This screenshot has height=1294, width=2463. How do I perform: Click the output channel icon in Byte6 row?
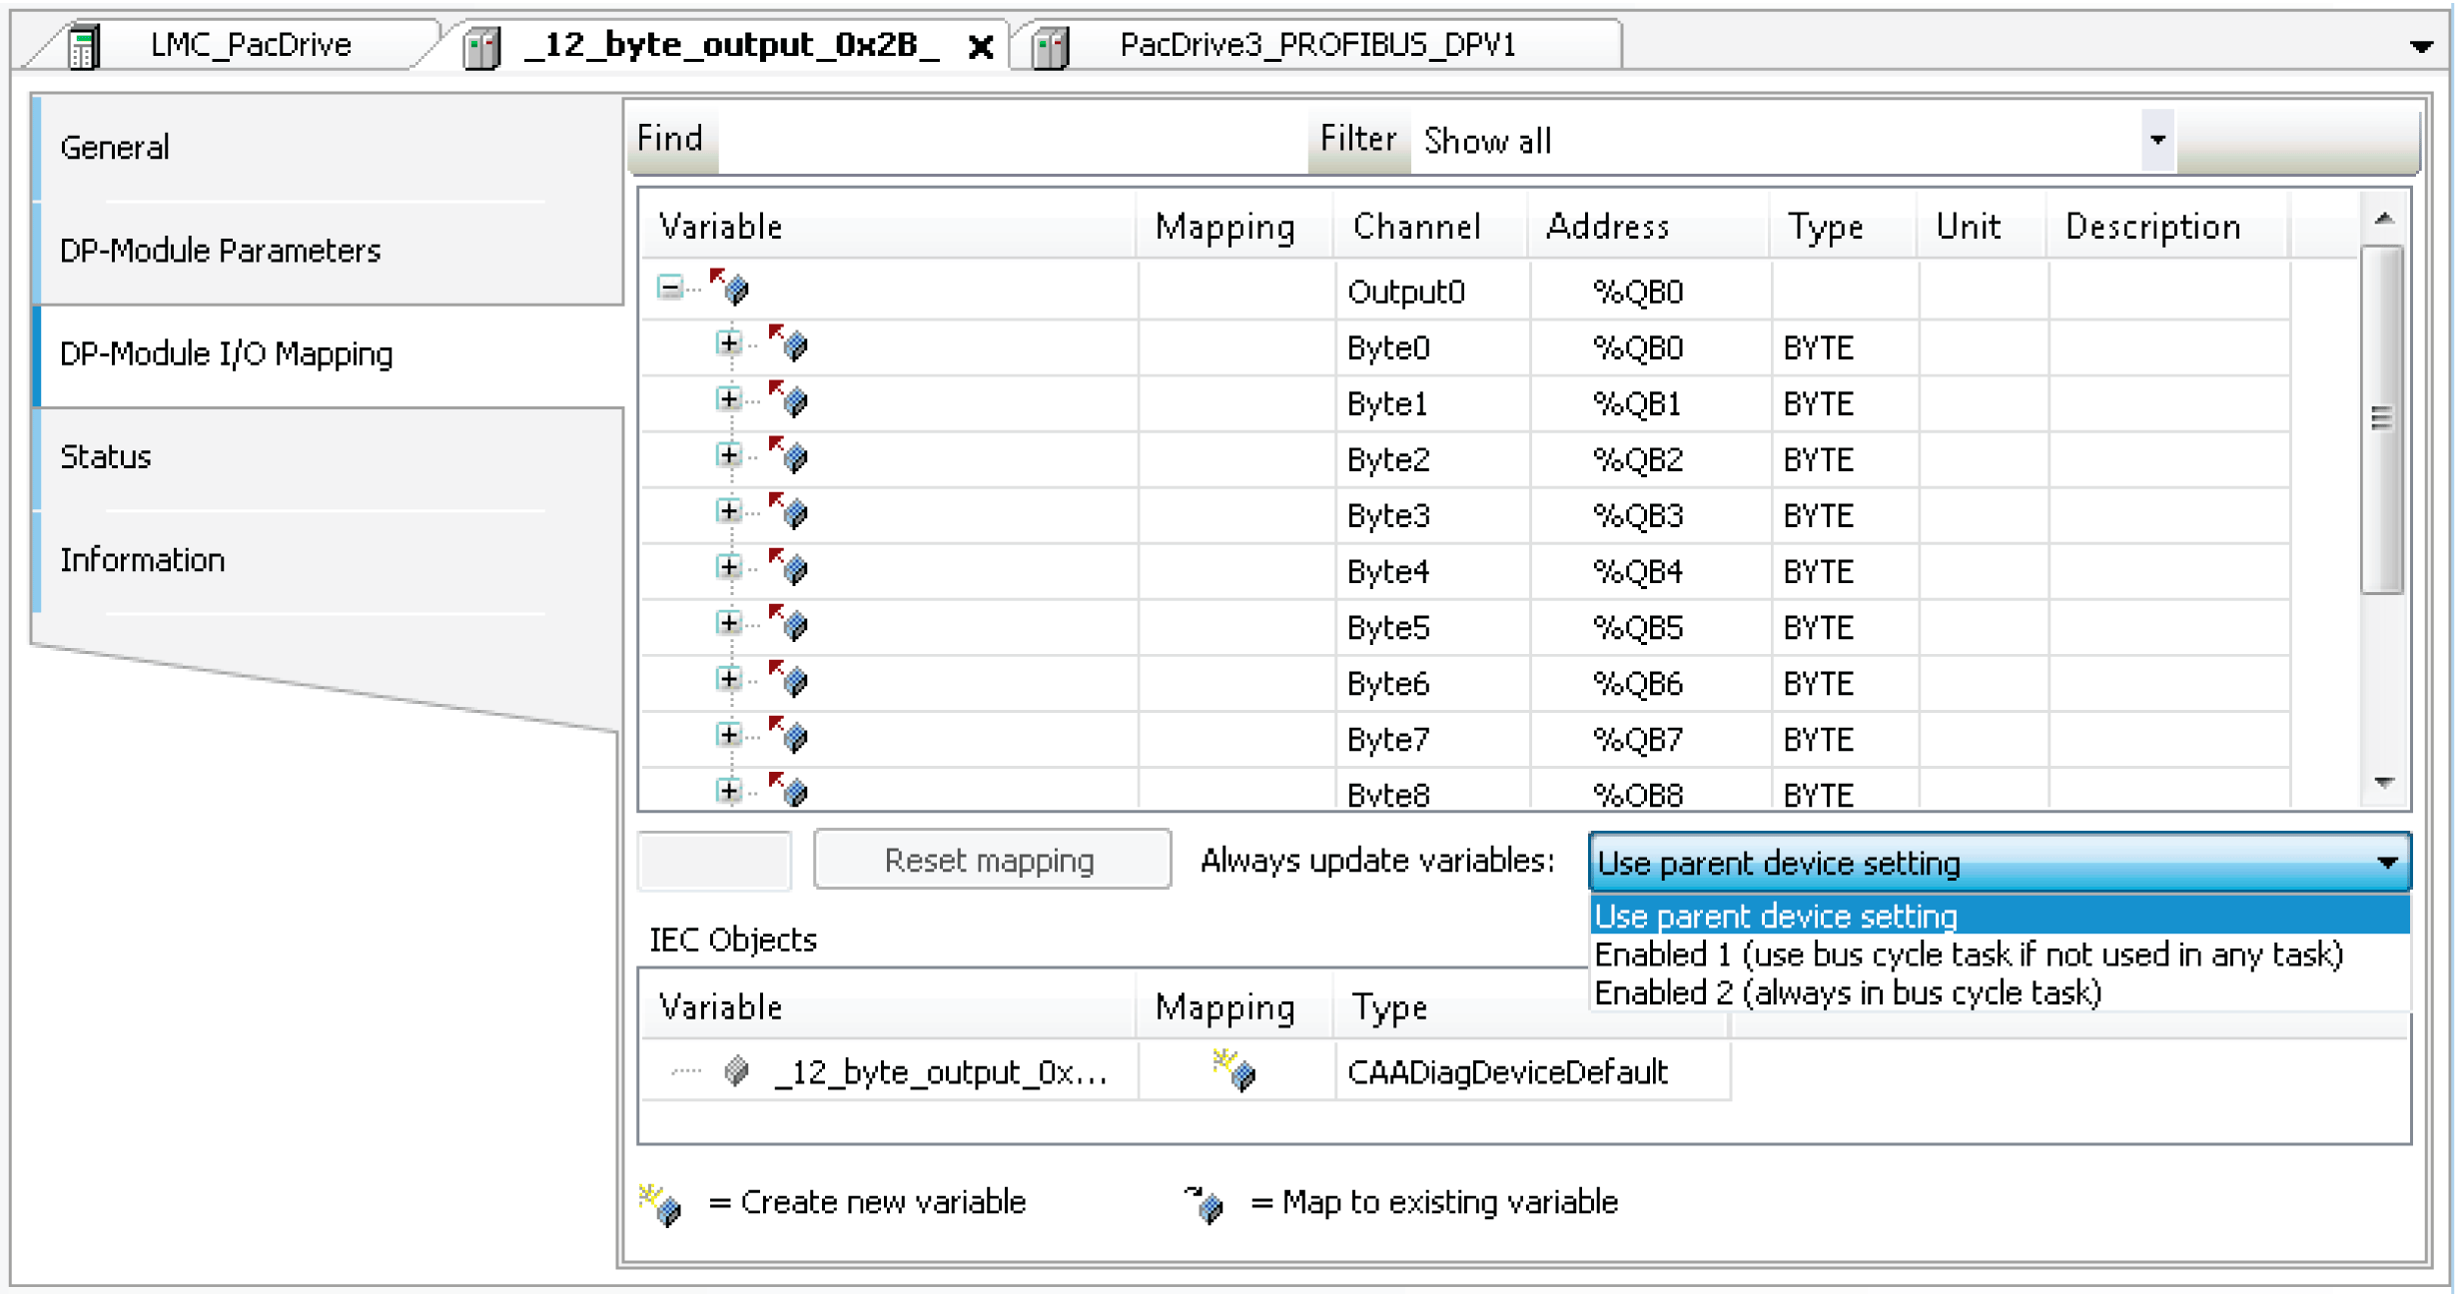[x=790, y=680]
